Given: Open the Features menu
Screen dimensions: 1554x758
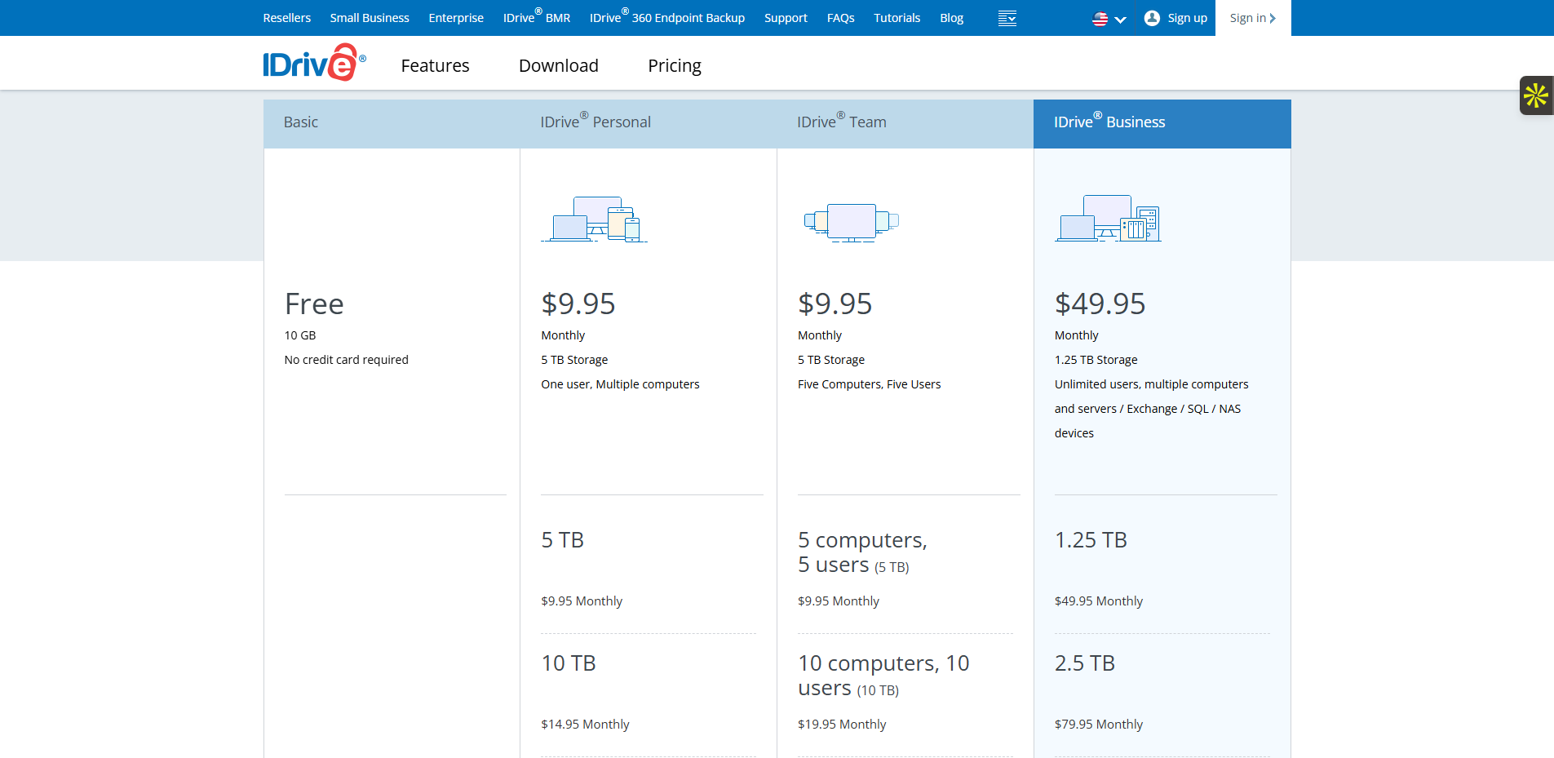Looking at the screenshot, I should tap(435, 65).
